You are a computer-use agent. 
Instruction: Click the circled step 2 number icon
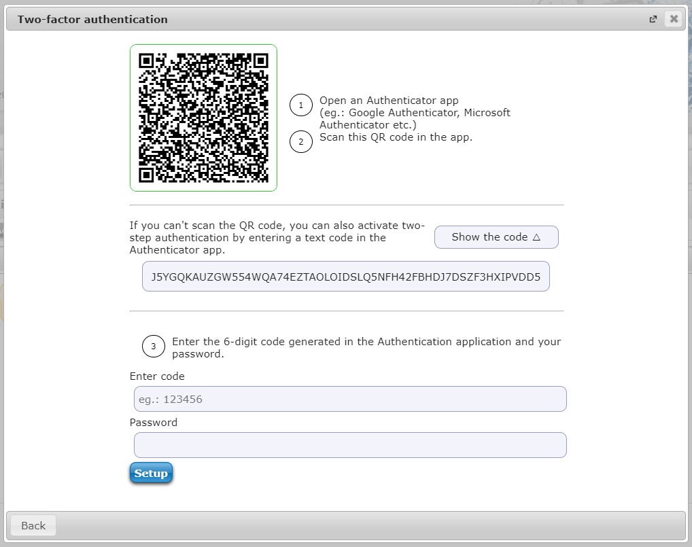[300, 142]
